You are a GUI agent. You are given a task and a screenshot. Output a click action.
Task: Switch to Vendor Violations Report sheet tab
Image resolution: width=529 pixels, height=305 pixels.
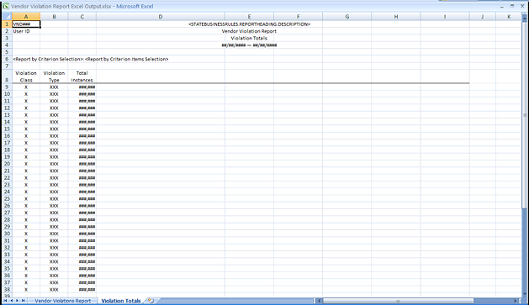pos(63,301)
